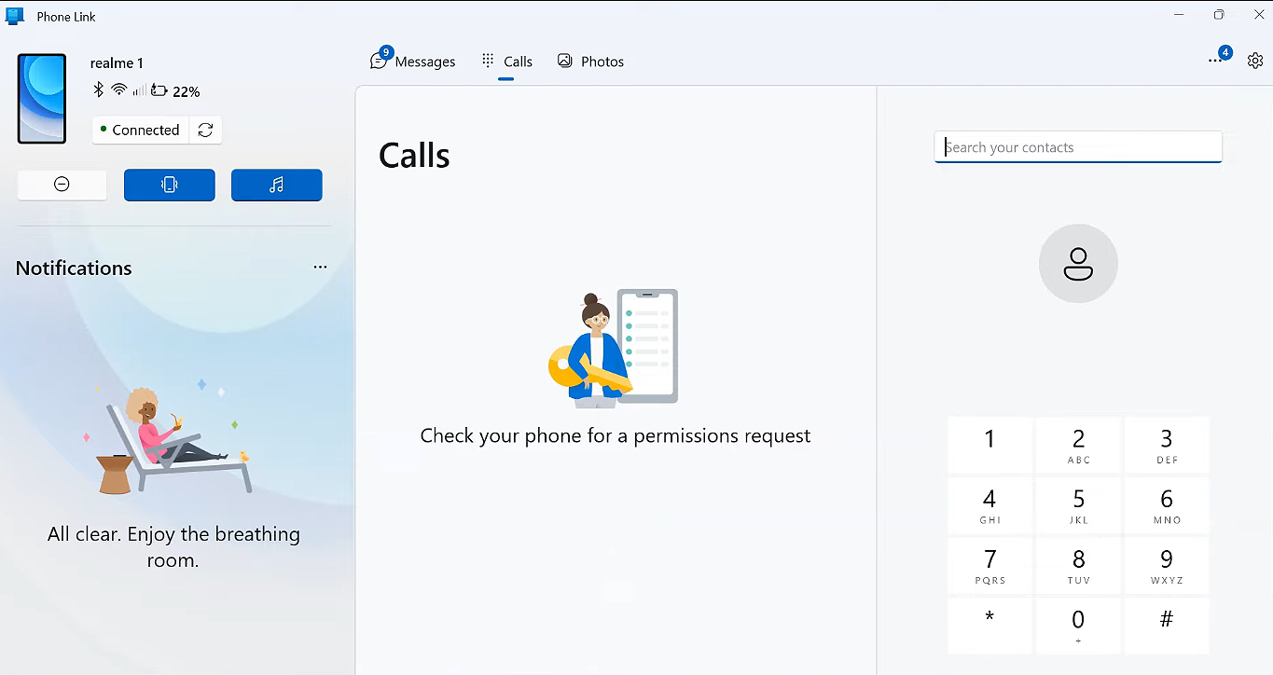Dial 8 TUV on the keypad
The image size is (1273, 675).
pos(1078,566)
